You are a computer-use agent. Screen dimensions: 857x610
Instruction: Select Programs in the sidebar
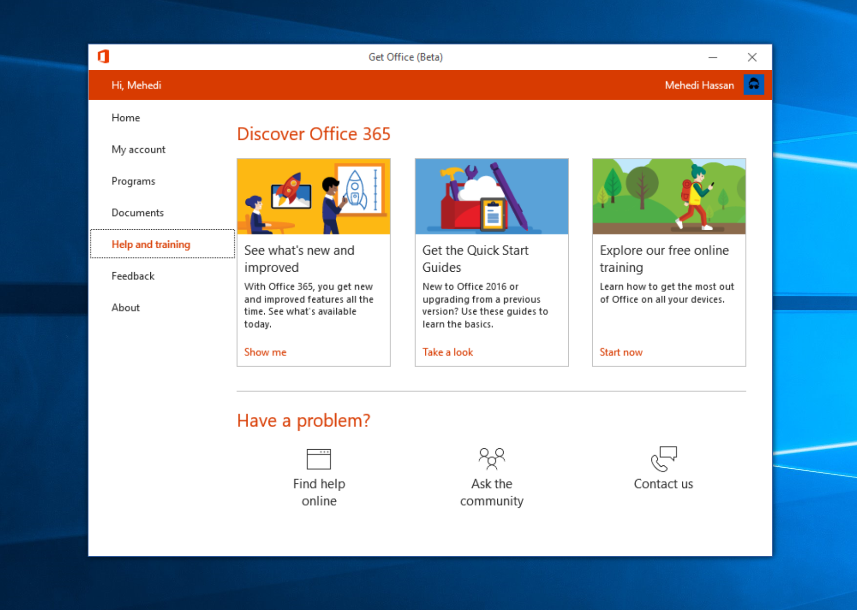[x=133, y=181]
